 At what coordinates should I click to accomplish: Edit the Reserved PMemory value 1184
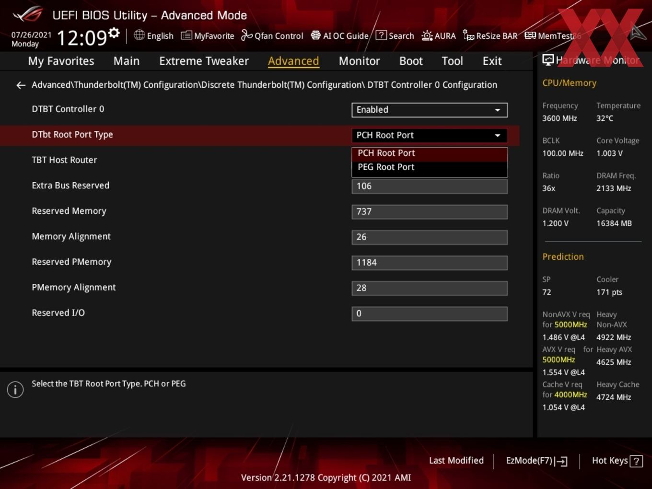[430, 263]
